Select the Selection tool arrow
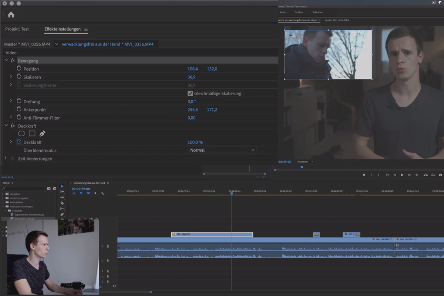Screen dimensions: 444x296 click(x=62, y=186)
